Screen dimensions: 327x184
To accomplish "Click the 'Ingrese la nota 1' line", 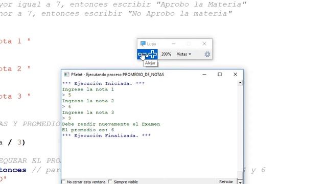I will point(88,89).
